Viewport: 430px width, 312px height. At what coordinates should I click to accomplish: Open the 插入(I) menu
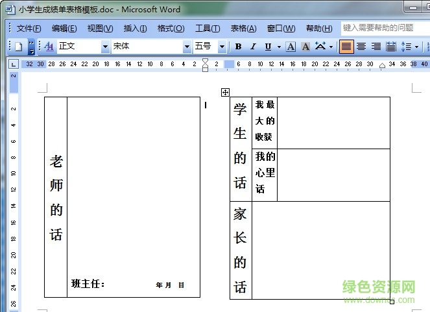[x=135, y=29]
